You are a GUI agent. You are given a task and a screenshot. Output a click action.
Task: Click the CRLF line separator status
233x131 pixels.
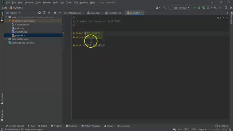pyautogui.click(x=186, y=130)
